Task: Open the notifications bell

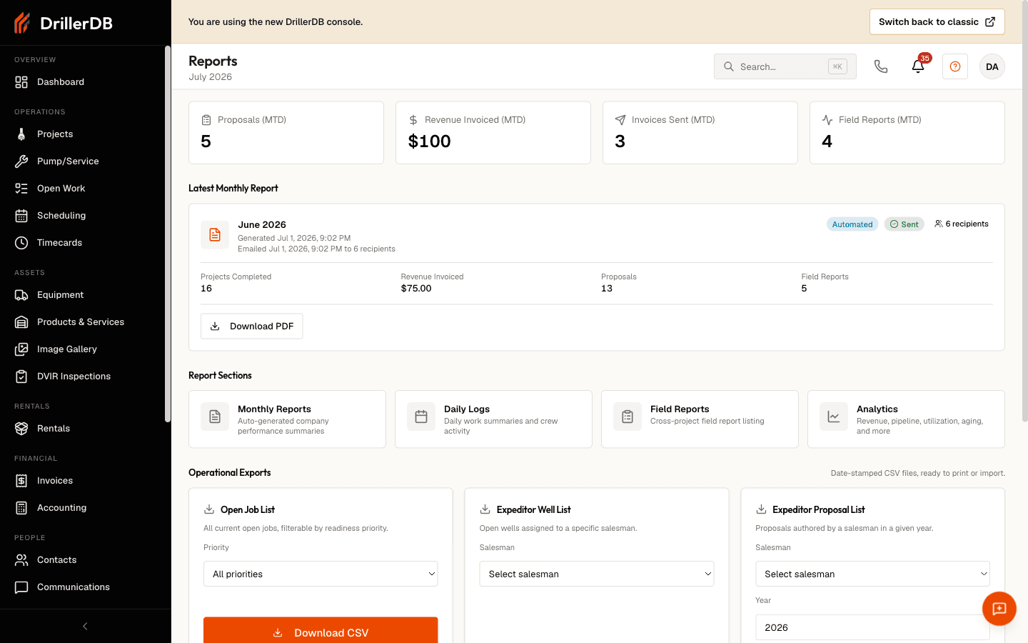Action: pos(918,66)
